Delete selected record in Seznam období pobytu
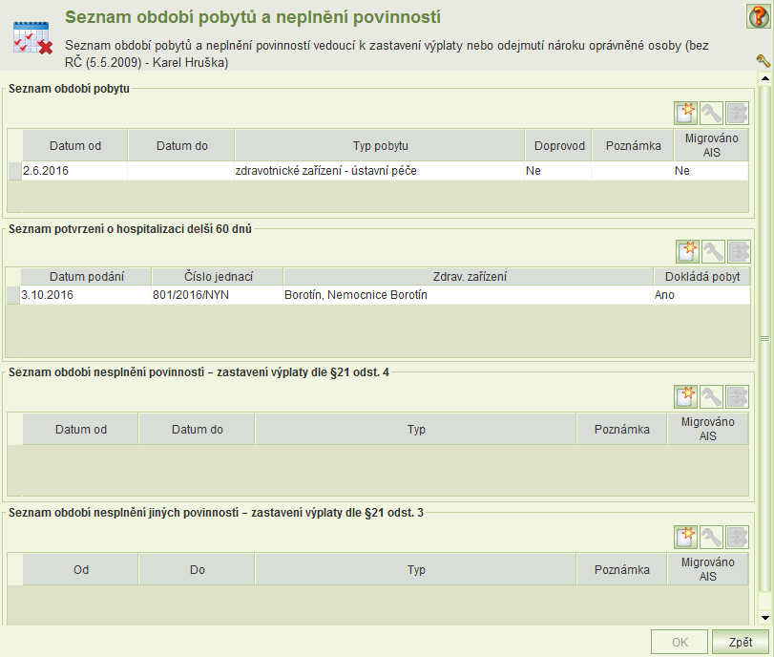Image resolution: width=774 pixels, height=657 pixels. click(738, 113)
